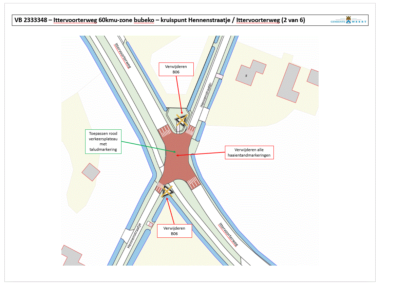Select the white striped talud marking northwest of plateau

[x=165, y=130]
